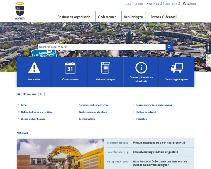
Task: Open the Tweede Kamerverkiezingen stemmen article
Action: click(160, 163)
